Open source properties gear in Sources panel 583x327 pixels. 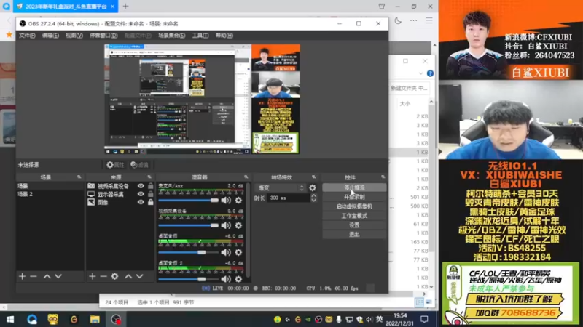click(x=115, y=276)
